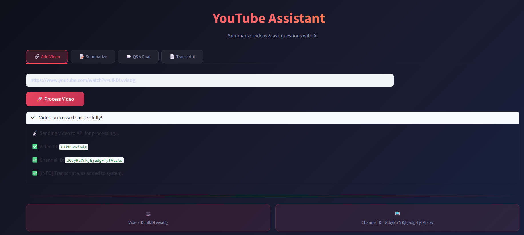524x235 pixels.
Task: Click the rocket icon on Process Video
Action: 40,99
